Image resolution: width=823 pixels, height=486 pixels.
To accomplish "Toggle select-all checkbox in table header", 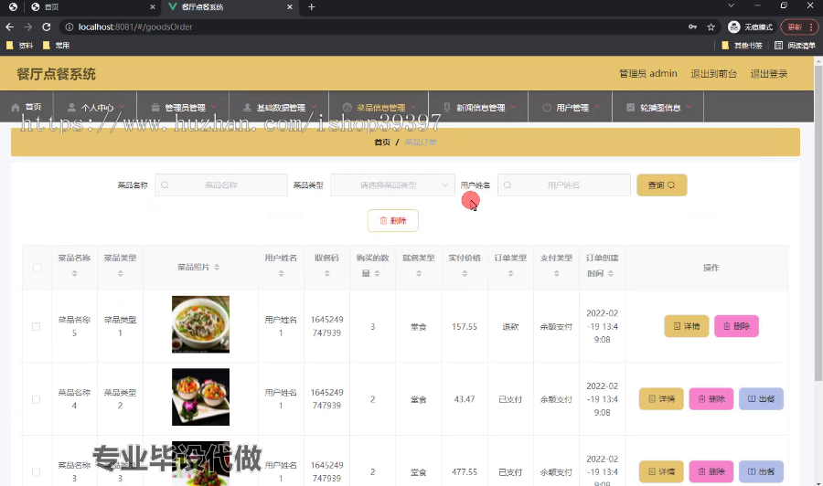I will click(37, 268).
